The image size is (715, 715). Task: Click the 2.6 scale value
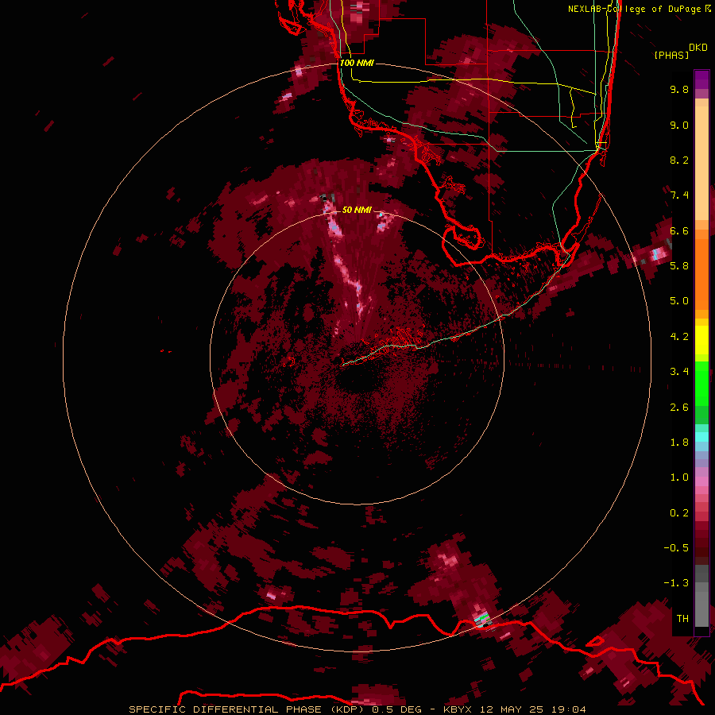tap(679, 408)
